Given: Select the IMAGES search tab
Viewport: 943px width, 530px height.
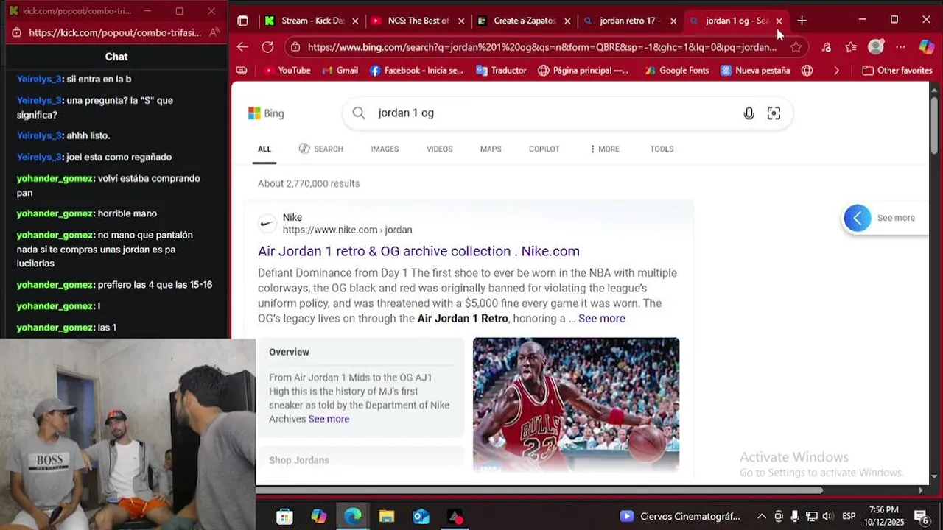Looking at the screenshot, I should [x=385, y=149].
